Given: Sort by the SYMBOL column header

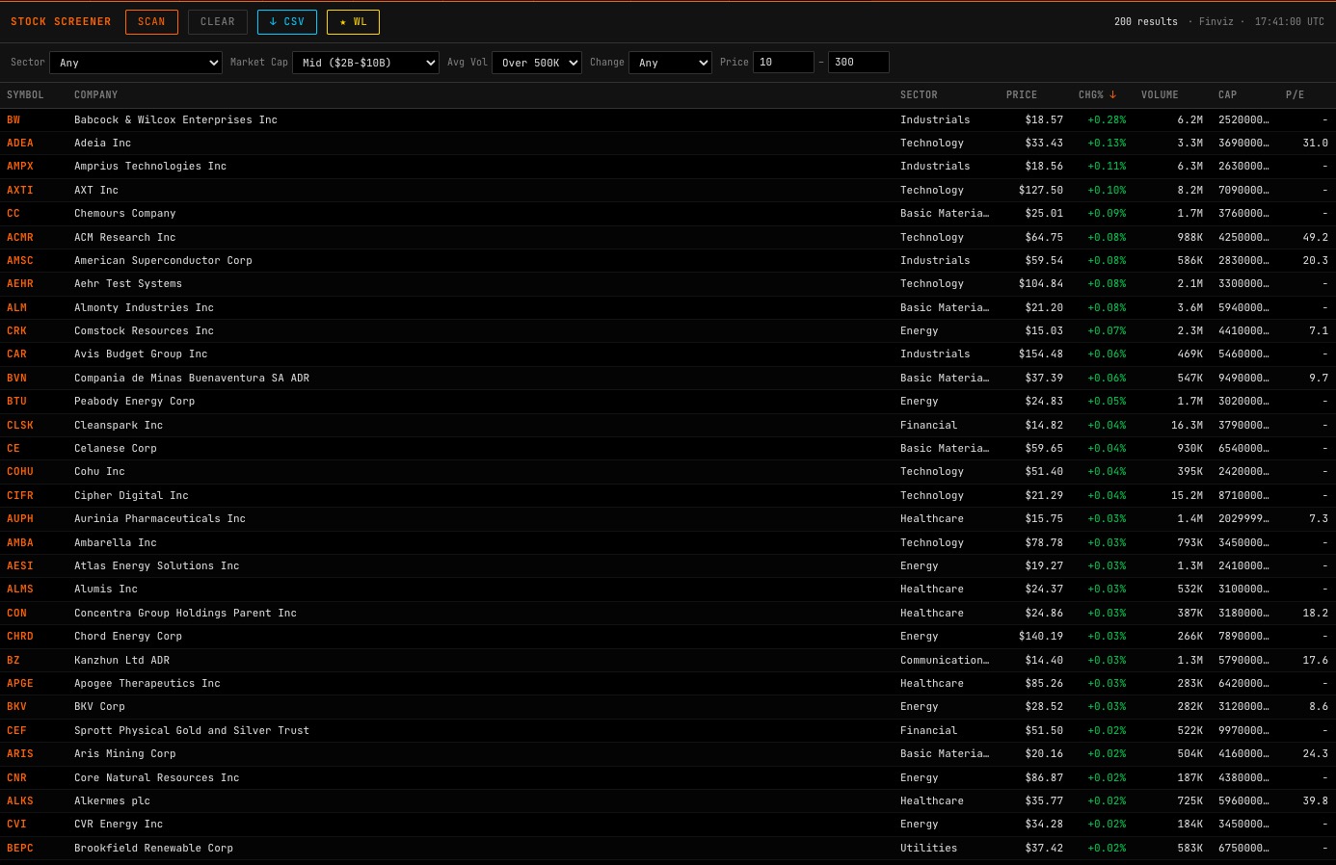Looking at the screenshot, I should pyautogui.click(x=25, y=95).
